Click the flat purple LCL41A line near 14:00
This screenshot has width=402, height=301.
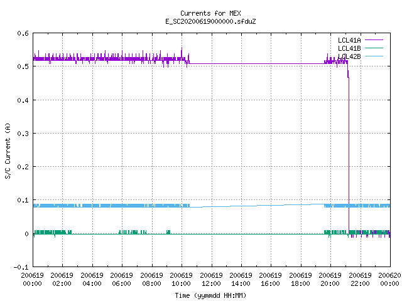241,64
